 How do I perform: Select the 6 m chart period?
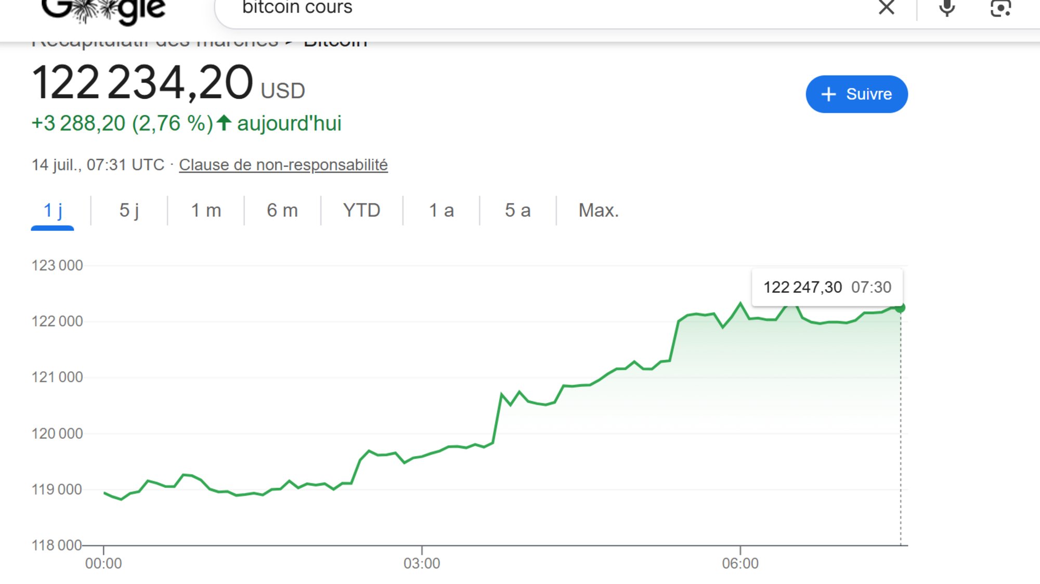coord(282,211)
